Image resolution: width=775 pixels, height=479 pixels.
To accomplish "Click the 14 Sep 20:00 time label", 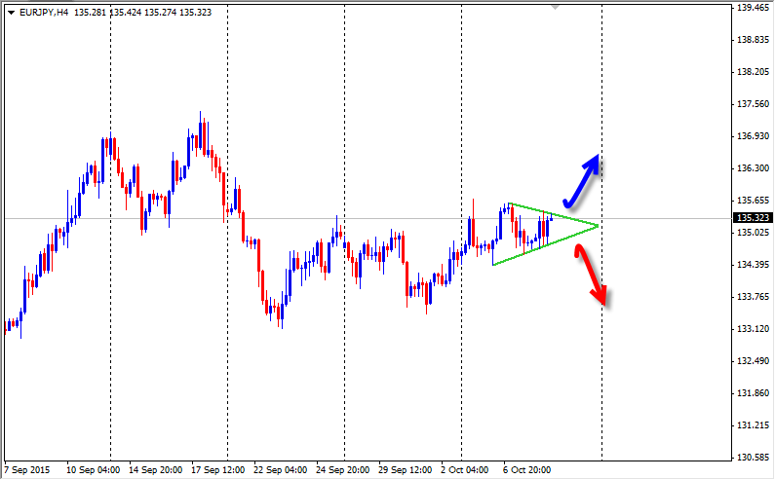I will point(156,469).
